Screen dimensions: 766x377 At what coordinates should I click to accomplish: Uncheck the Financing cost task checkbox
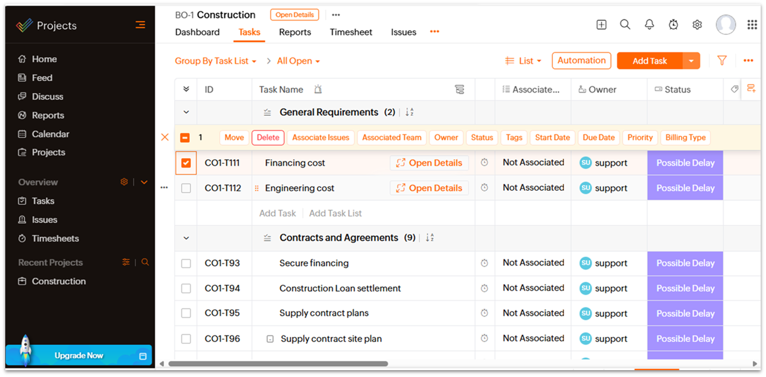[x=186, y=163]
